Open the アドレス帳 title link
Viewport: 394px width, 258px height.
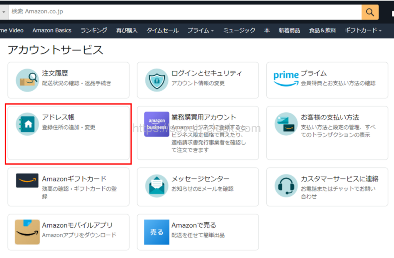point(58,117)
